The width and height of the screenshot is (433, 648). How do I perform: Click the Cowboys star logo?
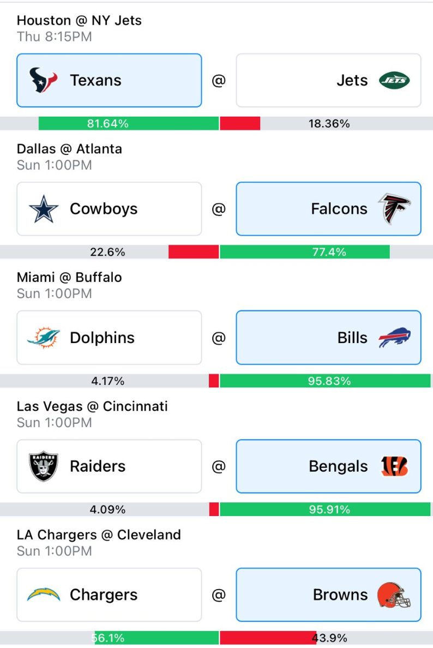pos(44,209)
